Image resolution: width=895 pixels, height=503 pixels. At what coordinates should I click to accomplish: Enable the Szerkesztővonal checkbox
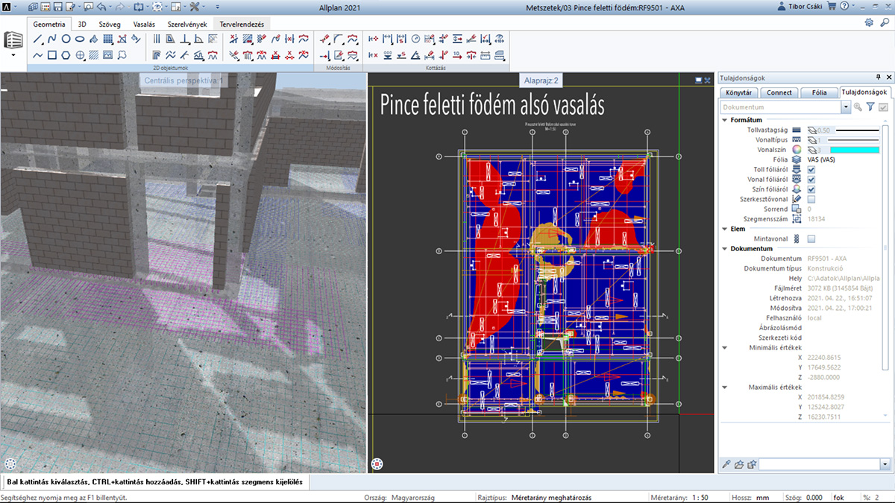pos(811,199)
